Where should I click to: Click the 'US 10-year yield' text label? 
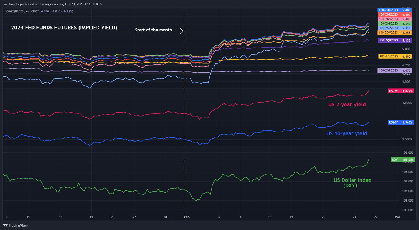click(347, 133)
